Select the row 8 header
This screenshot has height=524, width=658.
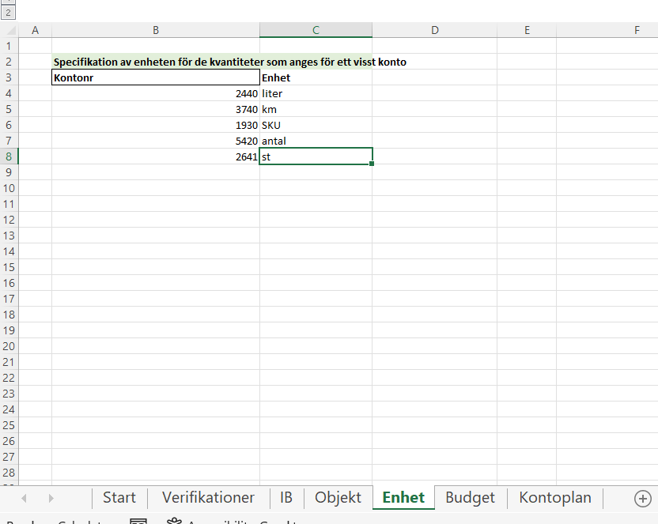point(9,156)
